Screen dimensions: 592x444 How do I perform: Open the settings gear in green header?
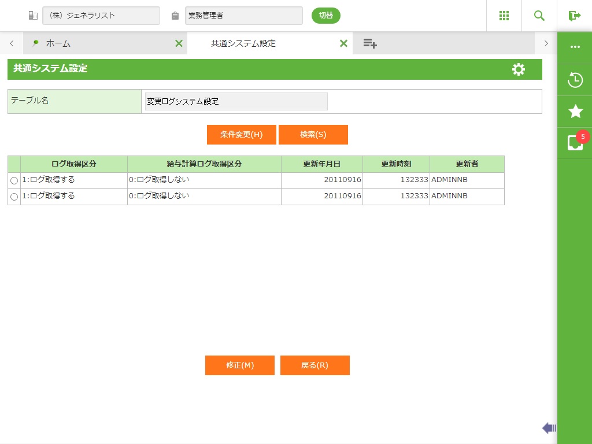(x=519, y=69)
